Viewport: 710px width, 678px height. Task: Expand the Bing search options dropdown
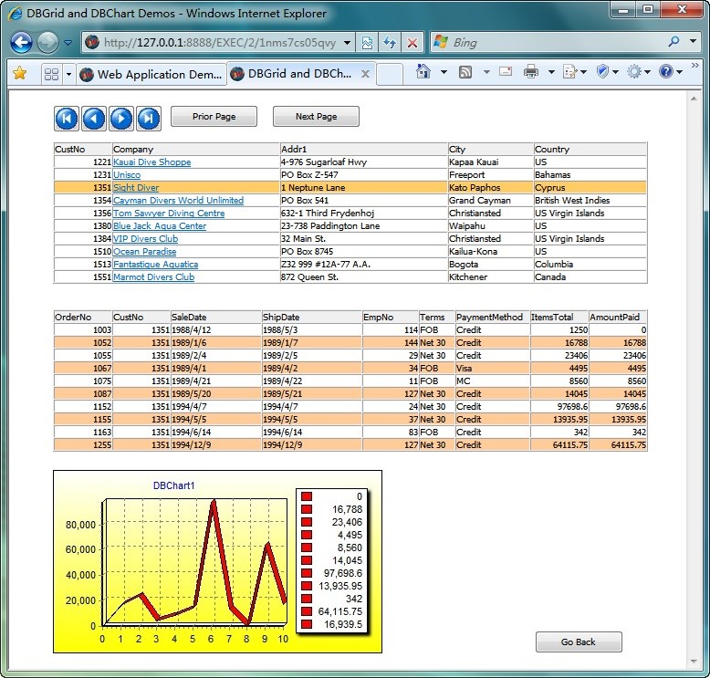694,42
